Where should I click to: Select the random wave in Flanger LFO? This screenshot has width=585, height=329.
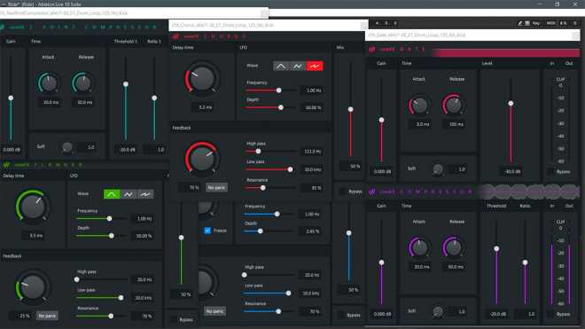pyautogui.click(x=145, y=194)
